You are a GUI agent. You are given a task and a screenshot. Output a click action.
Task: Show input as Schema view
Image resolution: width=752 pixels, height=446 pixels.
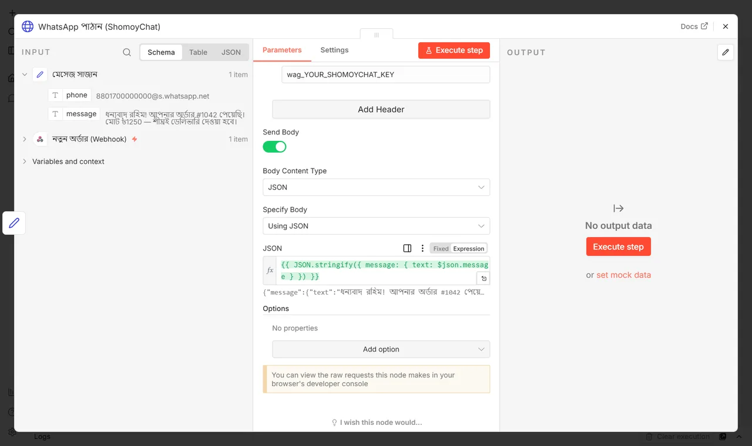[161, 52]
